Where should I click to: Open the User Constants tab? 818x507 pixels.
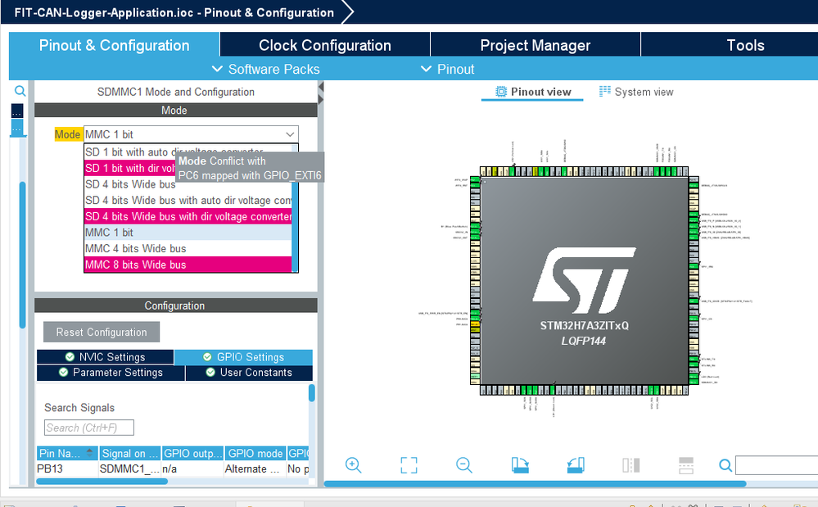pyautogui.click(x=249, y=373)
